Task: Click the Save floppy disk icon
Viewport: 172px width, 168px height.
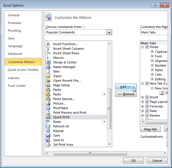Action: coord(48,135)
